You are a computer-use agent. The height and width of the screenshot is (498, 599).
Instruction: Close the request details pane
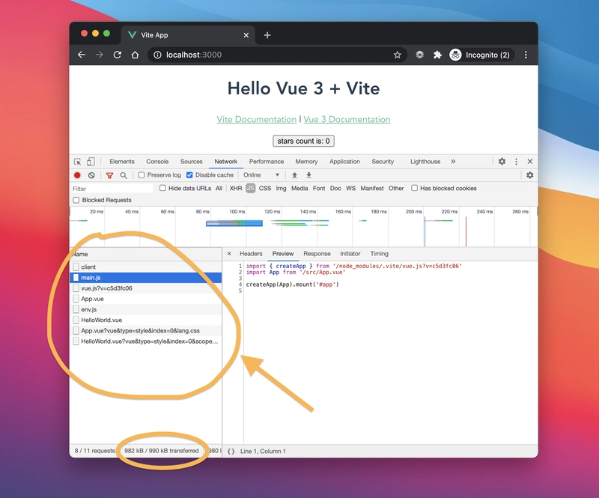click(229, 253)
